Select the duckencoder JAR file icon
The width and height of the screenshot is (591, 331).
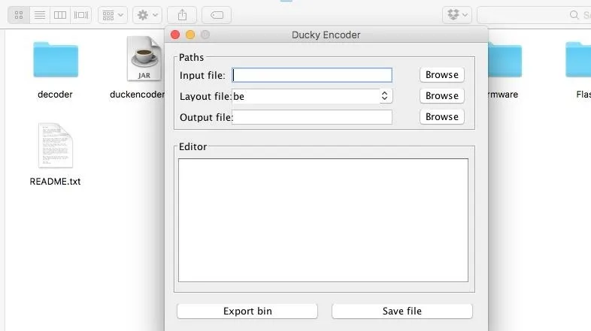[x=143, y=60]
